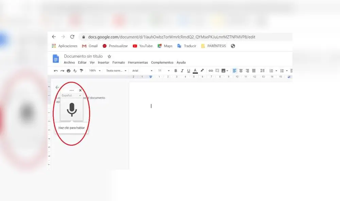Open Gmail from the bookmarks bar

click(89, 46)
